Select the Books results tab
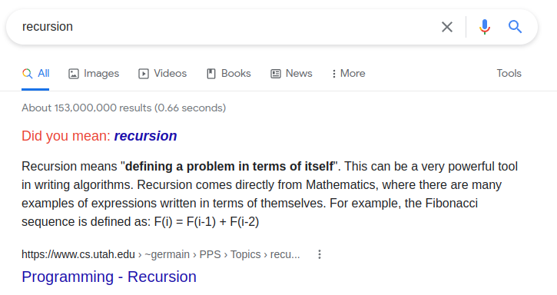Image resolution: width=557 pixels, height=295 pixels. [x=229, y=74]
